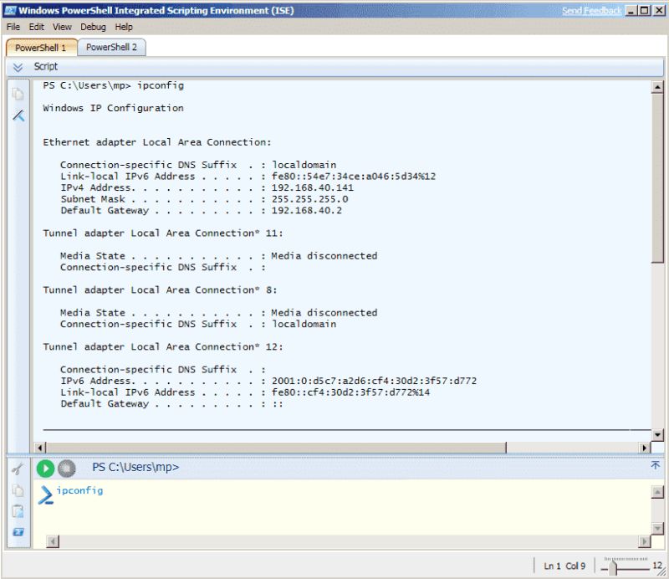Open the View menu
This screenshot has width=669, height=579.
click(61, 27)
